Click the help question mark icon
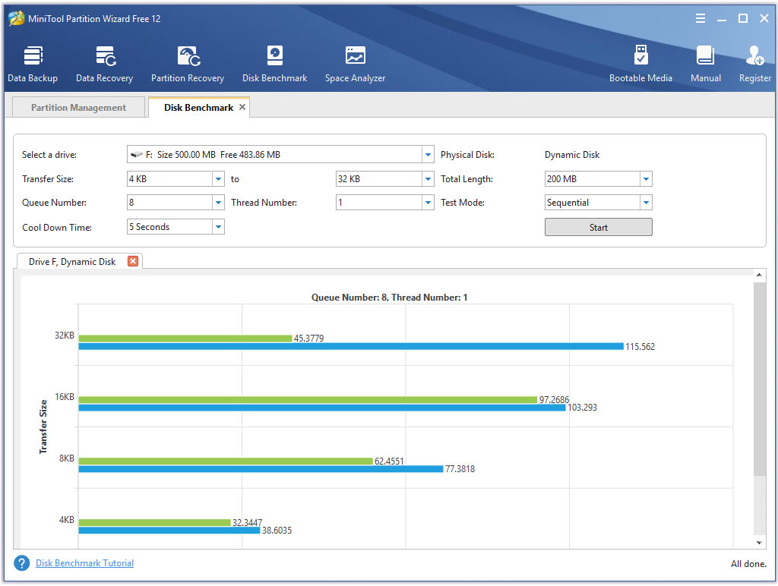This screenshot has width=778, height=586. coord(21,563)
